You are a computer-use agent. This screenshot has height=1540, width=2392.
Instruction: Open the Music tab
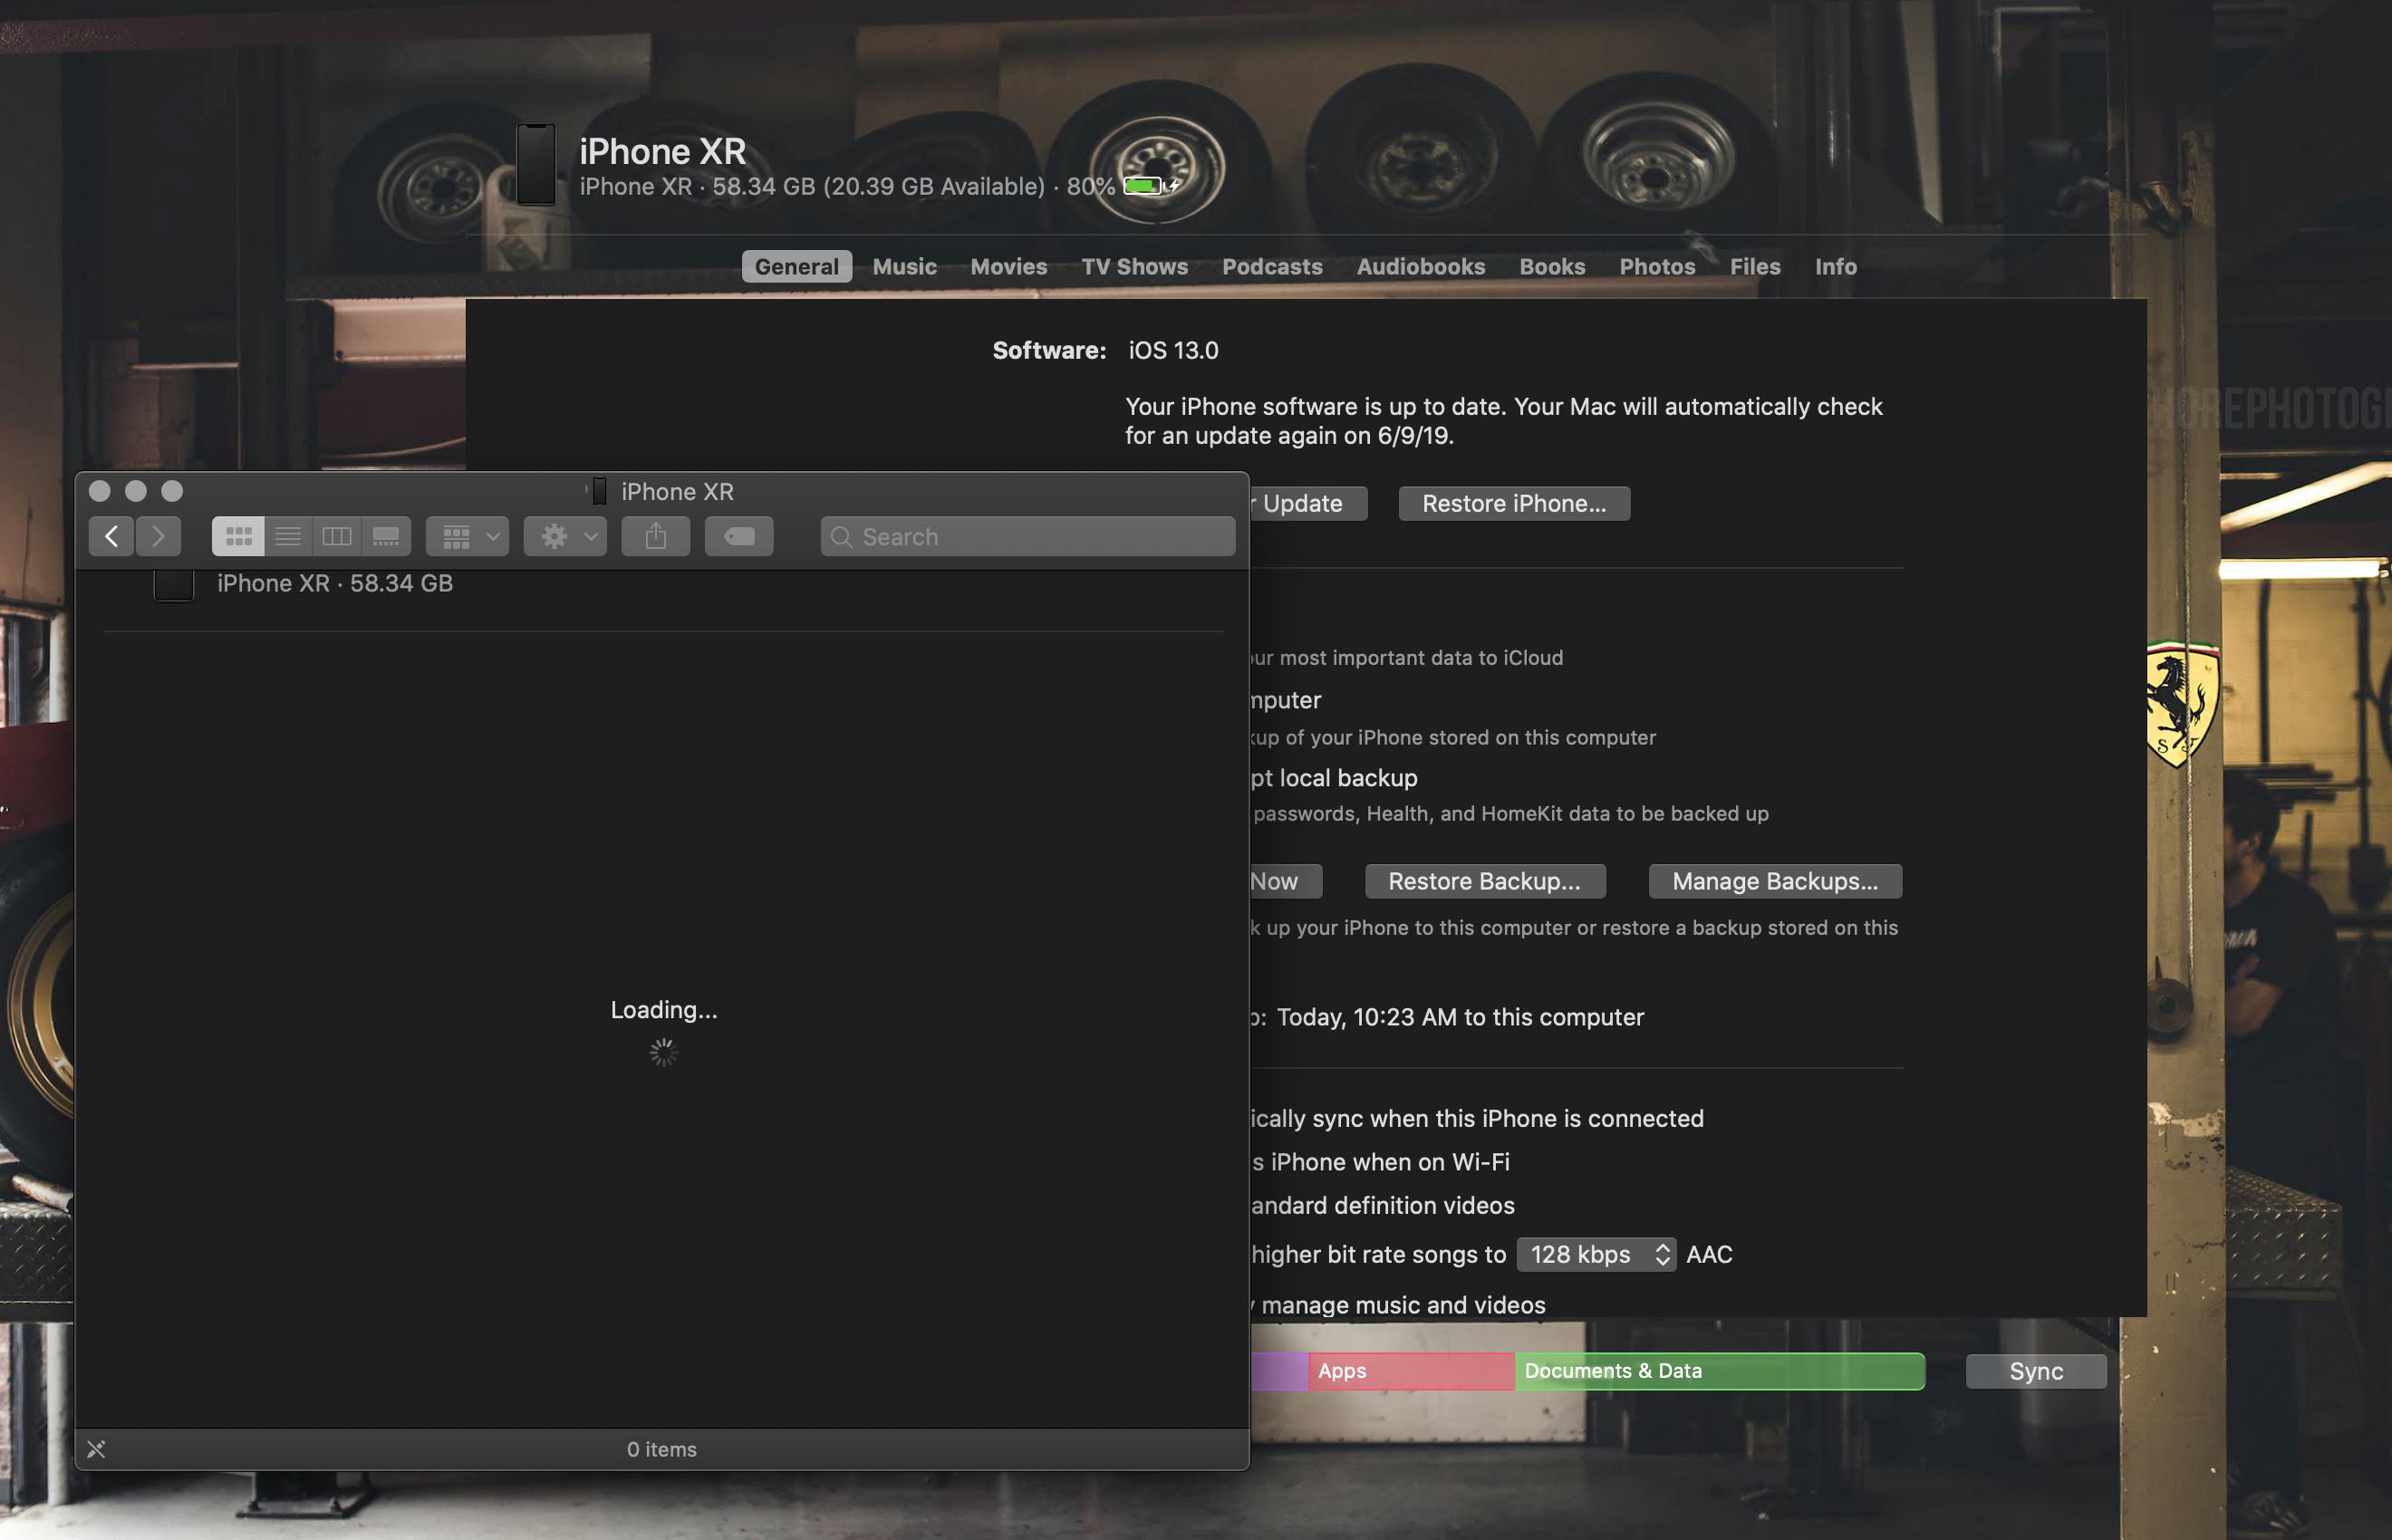click(905, 266)
